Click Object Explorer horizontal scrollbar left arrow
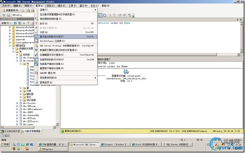This screenshot has width=245, height=153. coord(2,127)
